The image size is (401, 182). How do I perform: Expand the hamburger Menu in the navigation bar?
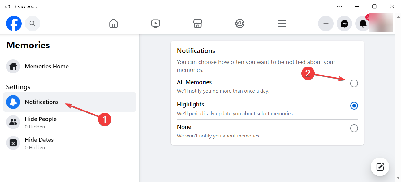coord(282,23)
